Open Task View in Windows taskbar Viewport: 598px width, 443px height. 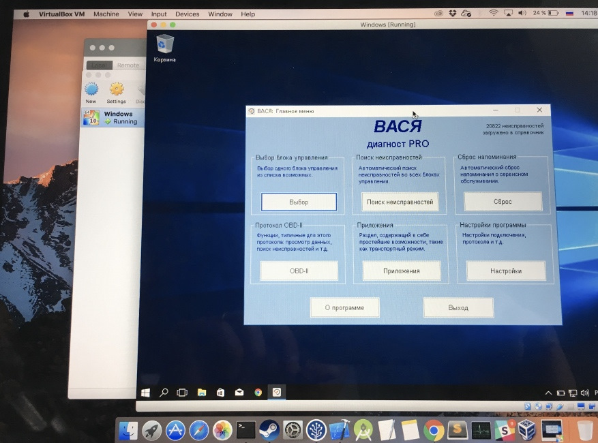tap(182, 393)
